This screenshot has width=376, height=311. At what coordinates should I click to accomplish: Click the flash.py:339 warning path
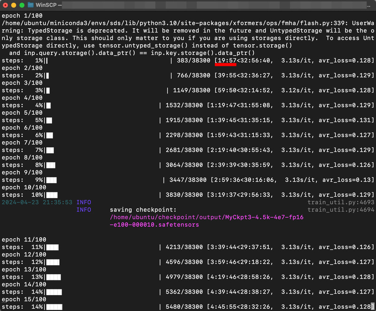click(174, 23)
